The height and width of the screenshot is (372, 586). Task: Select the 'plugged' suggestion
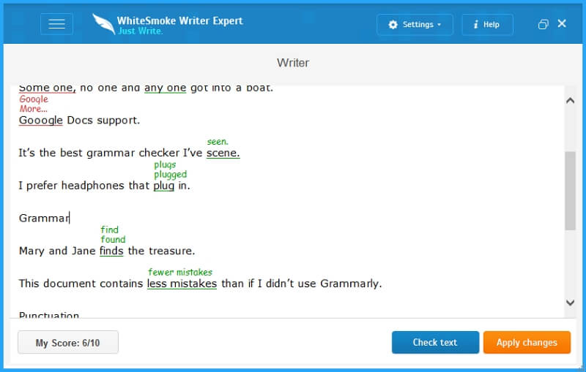click(x=170, y=175)
